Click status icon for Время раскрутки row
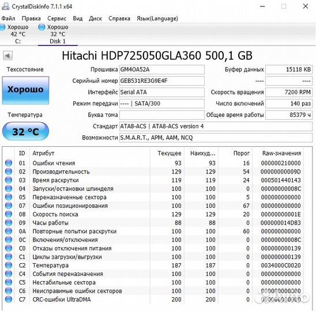 tap(9, 180)
